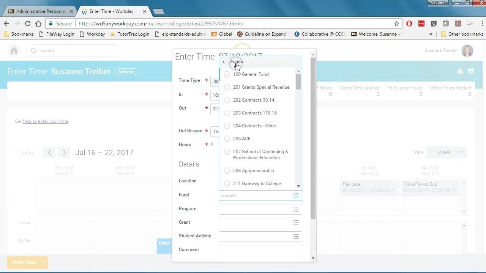The height and width of the screenshot is (273, 486).
Task: Open the Student Activity prompt list icon
Action: click(296, 237)
